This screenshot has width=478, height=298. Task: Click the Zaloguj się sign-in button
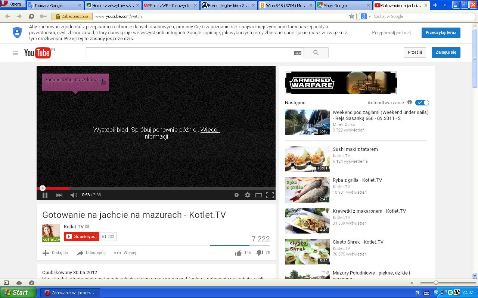coord(446,53)
